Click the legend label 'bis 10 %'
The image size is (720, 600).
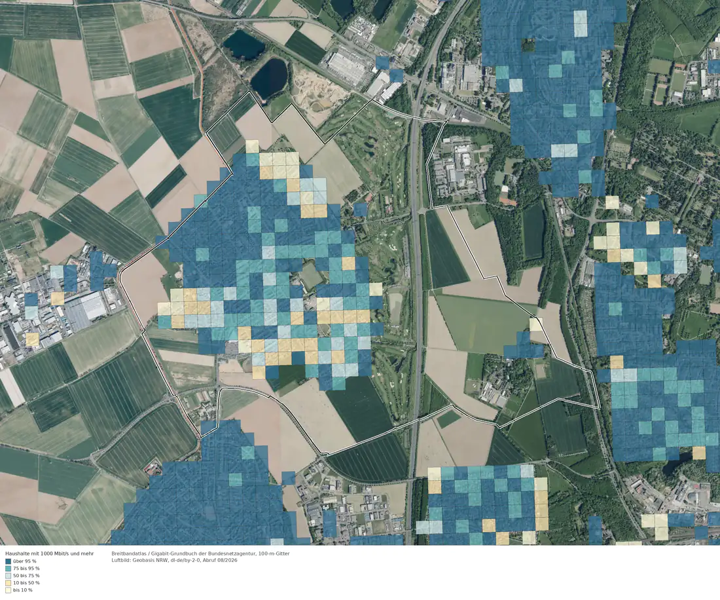click(23, 590)
